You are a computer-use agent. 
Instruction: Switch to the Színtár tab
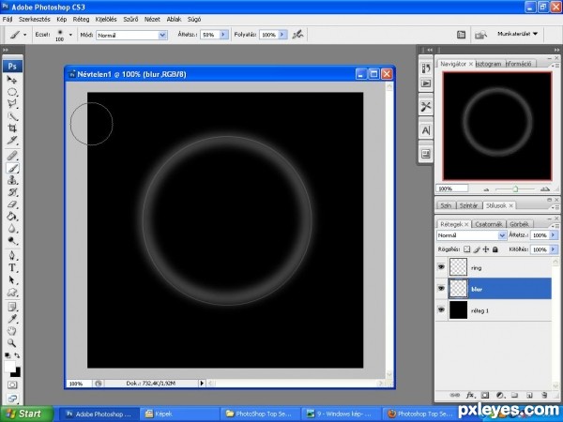point(468,205)
